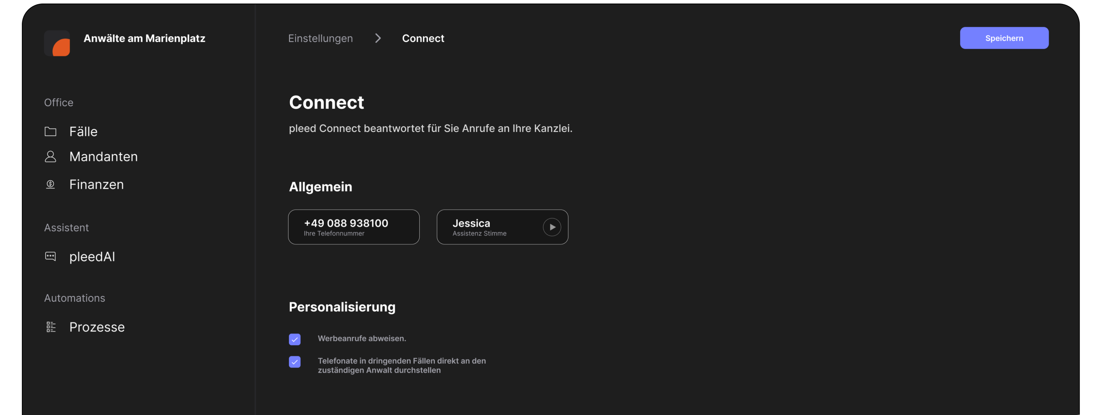
Task: Save settings with the Speichern button
Action: [1004, 38]
